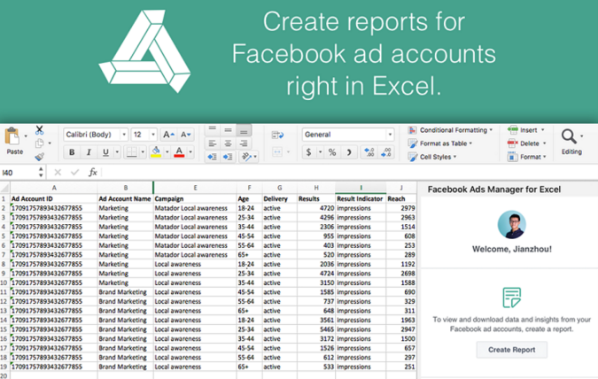Toggle Align Left horizontal alignment
The image size is (598, 379).
click(213, 143)
